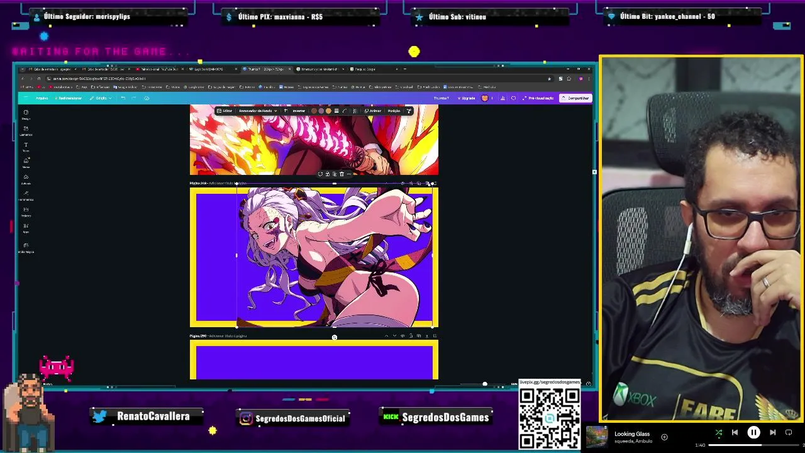Lock Página 250 with the lock icon
Viewport: 805px width, 453px height.
411,336
